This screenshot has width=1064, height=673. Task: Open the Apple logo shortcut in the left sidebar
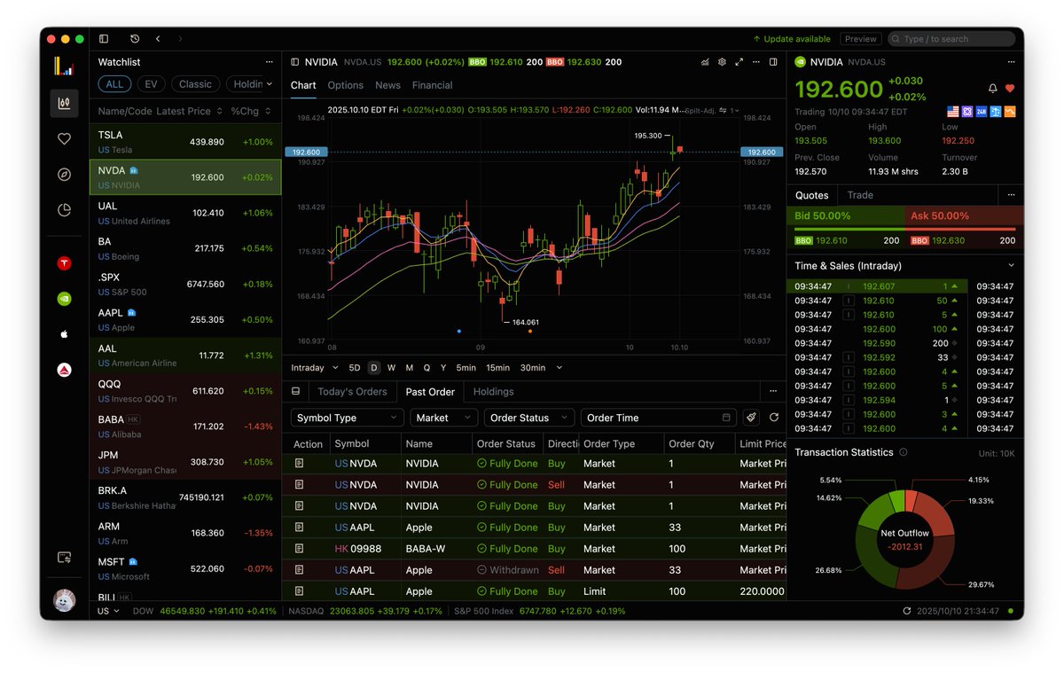click(x=64, y=334)
